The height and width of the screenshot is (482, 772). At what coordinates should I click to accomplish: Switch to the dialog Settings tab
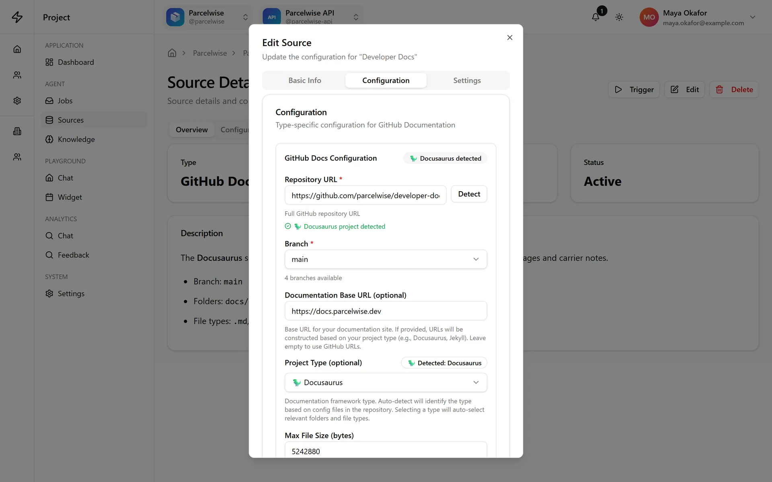click(467, 80)
